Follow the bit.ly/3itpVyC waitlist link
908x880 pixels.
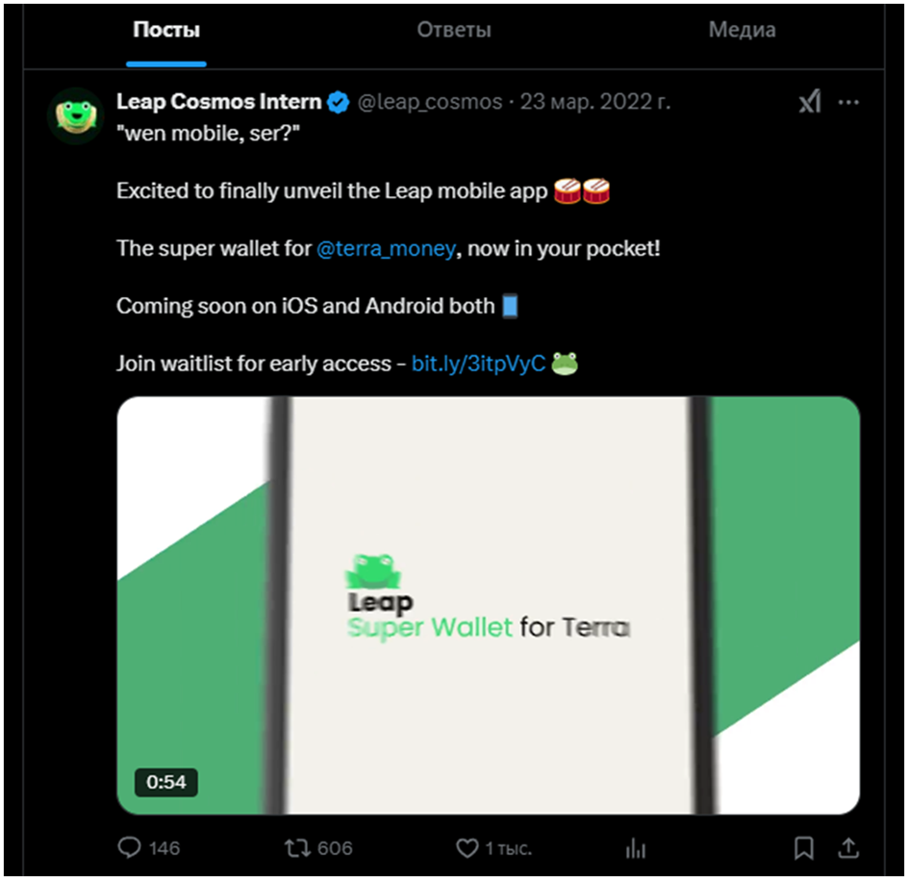click(478, 364)
